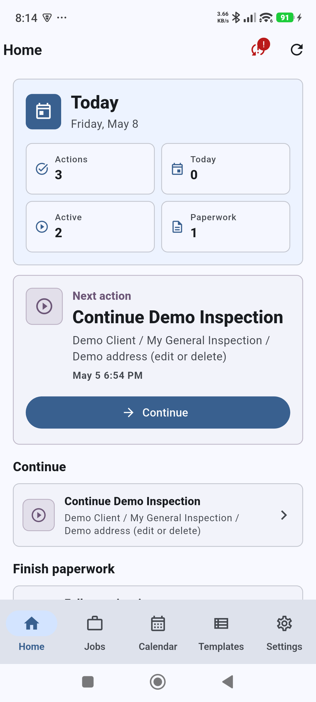The height and width of the screenshot is (702, 316).
Task: Tap the 'Continue' section heading
Action: [39, 467]
